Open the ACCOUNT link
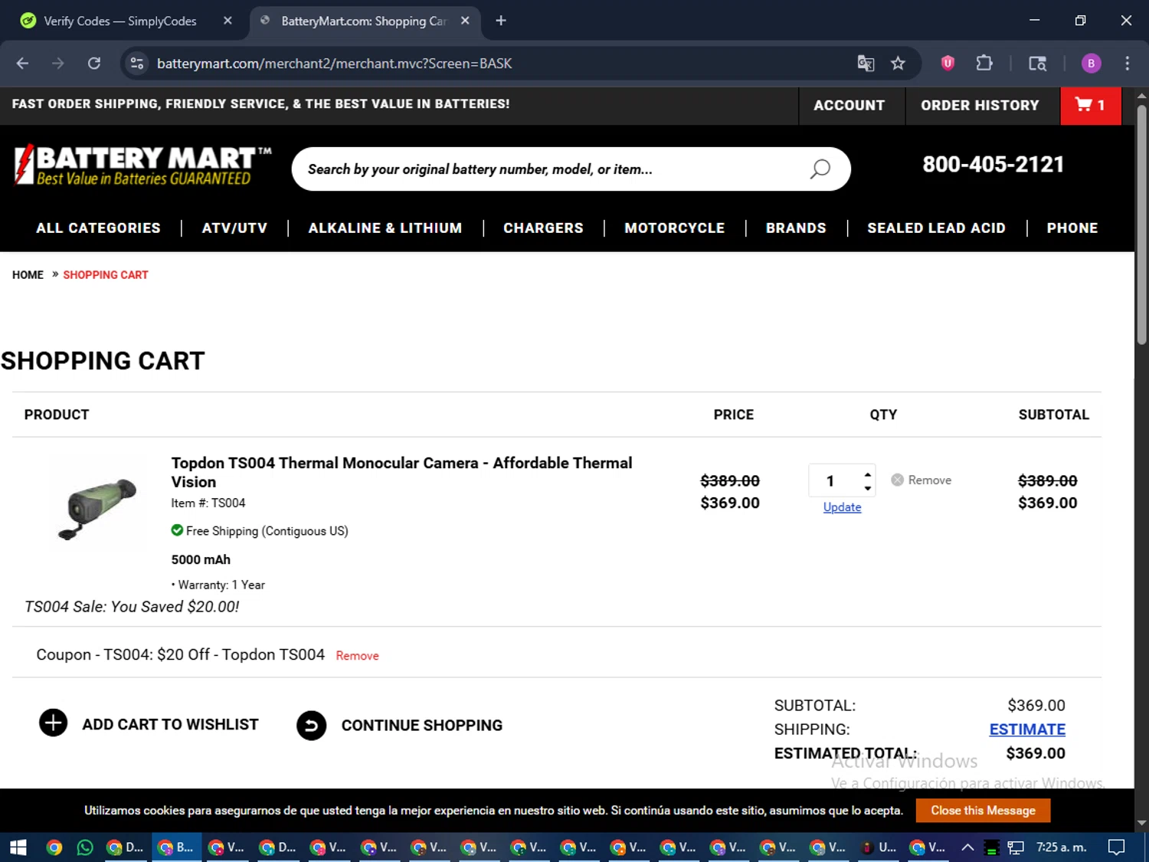Screen dimensions: 1149x862 (x=849, y=106)
